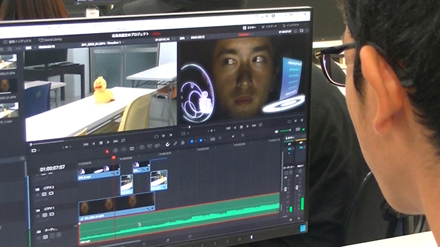Image resolution: width=440 pixels, height=247 pixels.
Task: Mute the audio track A3
Action: [58, 235]
